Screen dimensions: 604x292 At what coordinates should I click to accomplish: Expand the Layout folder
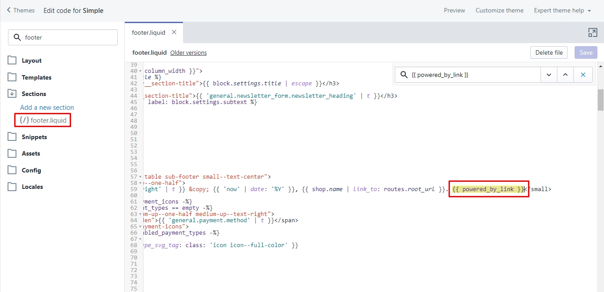point(32,60)
